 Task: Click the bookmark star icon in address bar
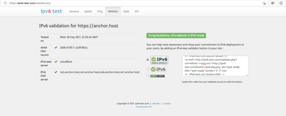264,3
